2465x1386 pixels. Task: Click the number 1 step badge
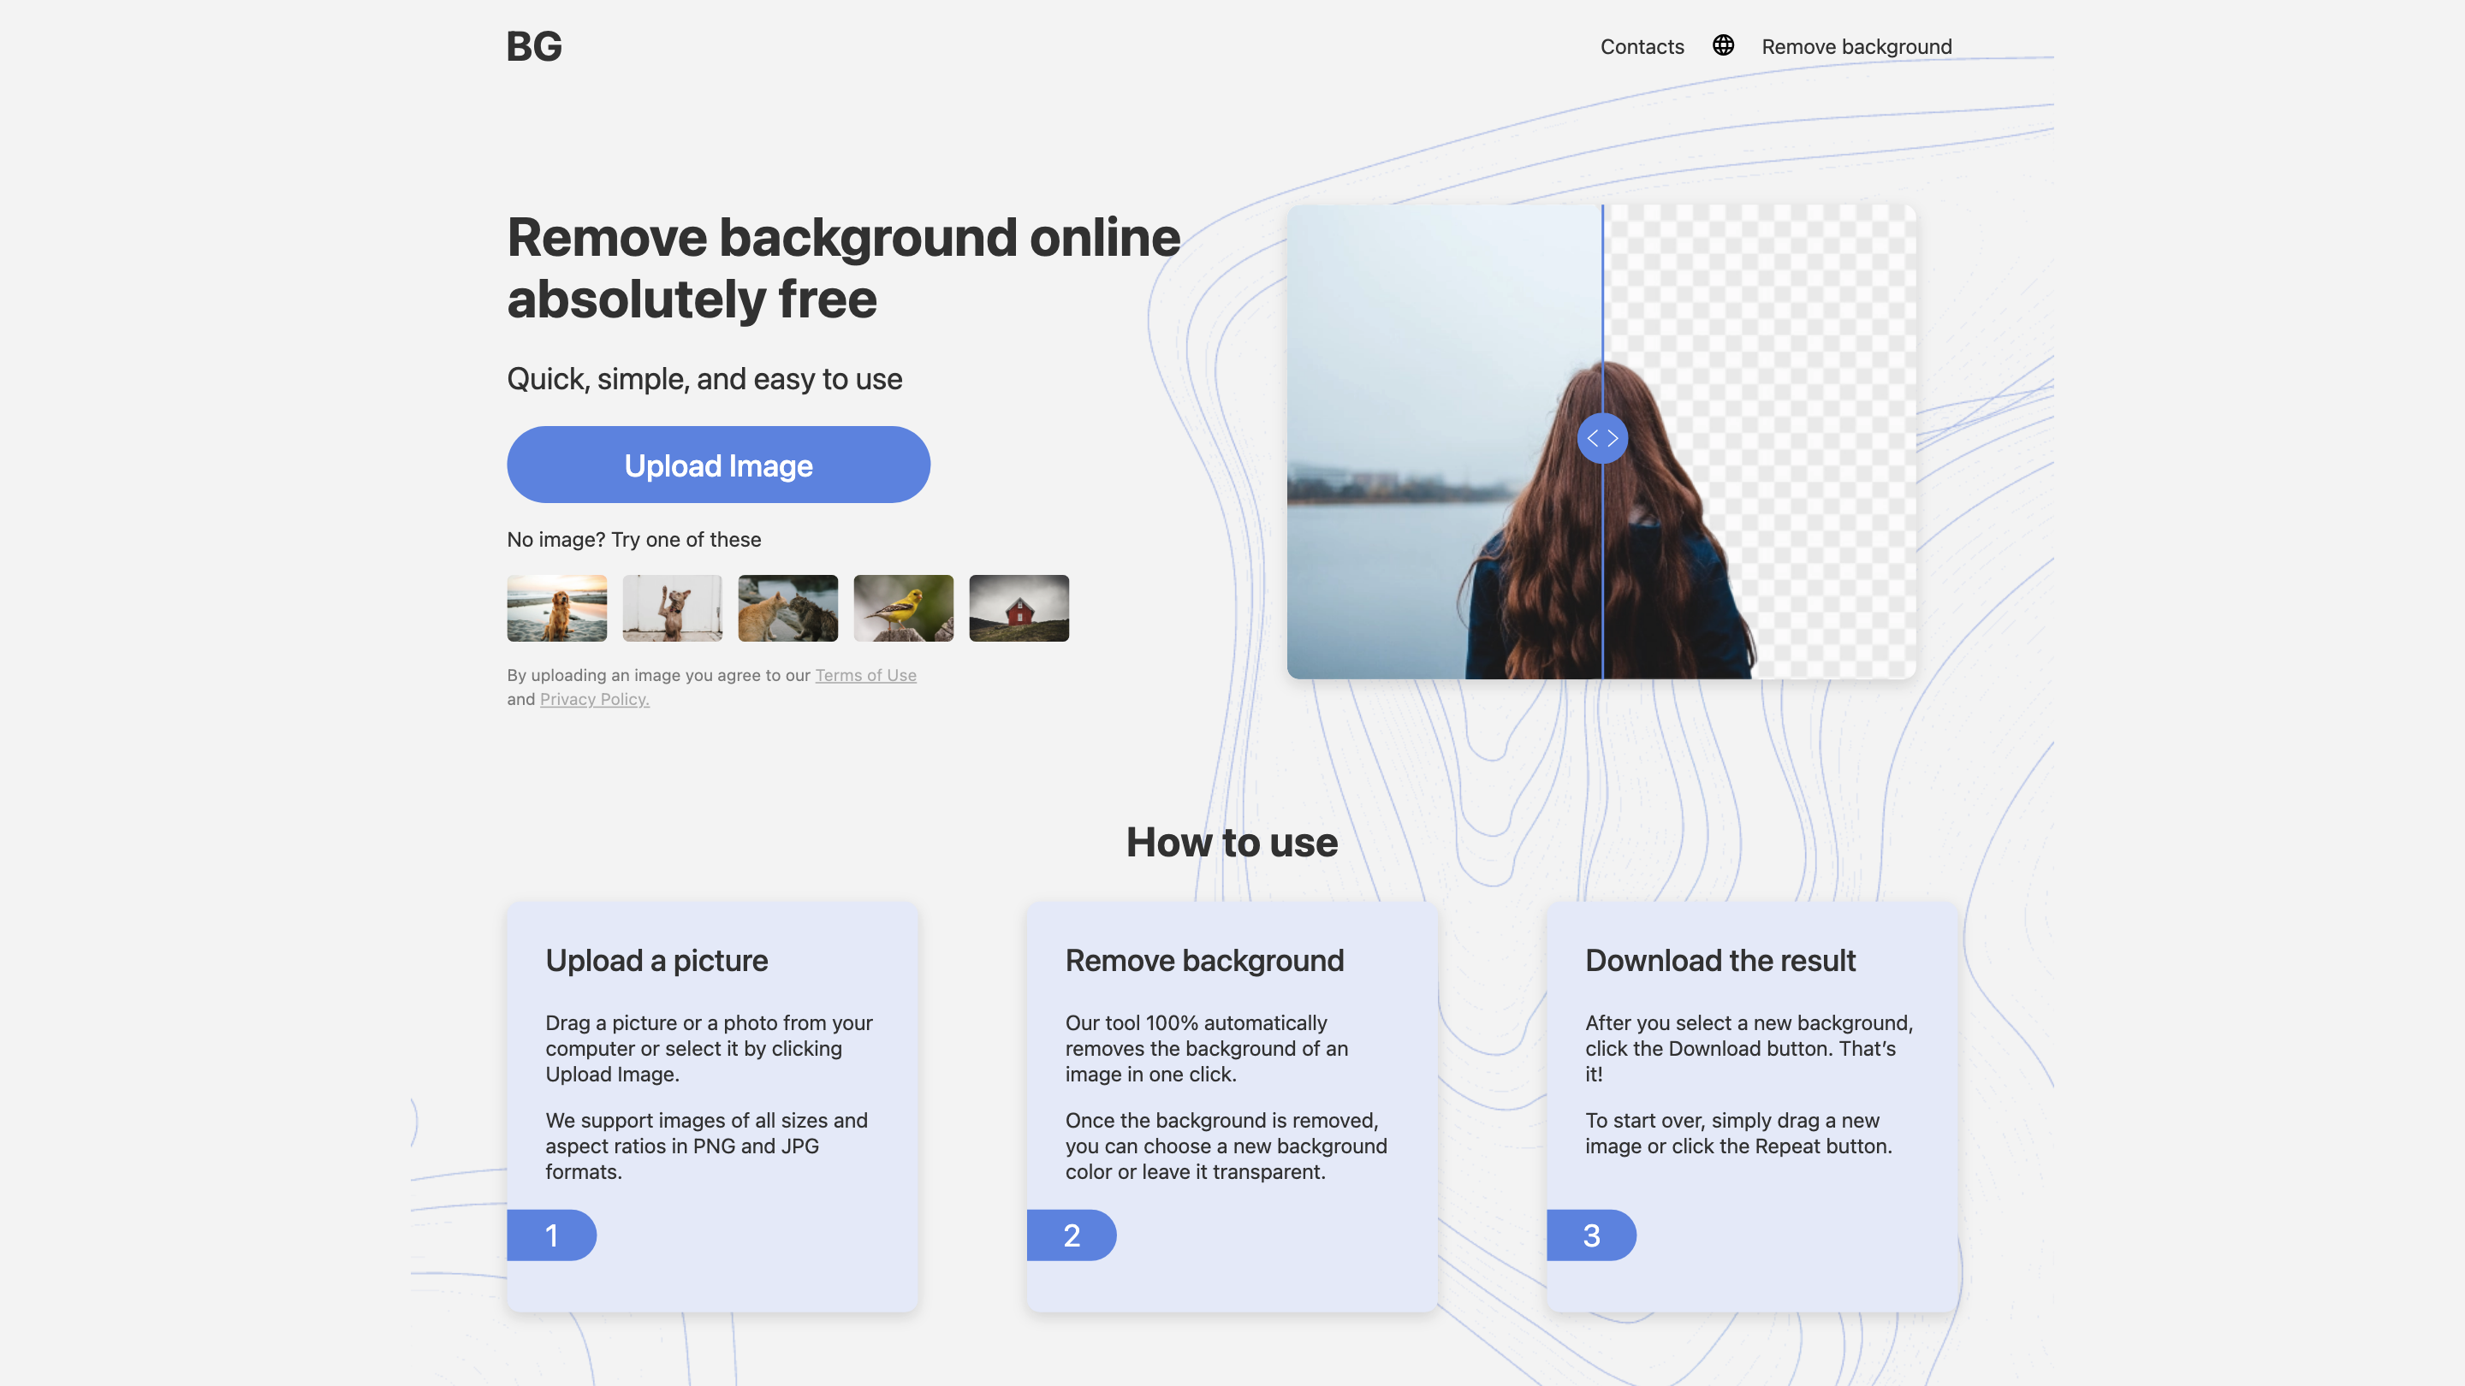coord(551,1234)
